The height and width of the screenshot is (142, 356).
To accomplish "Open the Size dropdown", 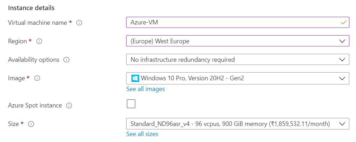I will [x=231, y=124].
